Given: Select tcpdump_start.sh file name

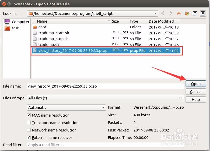Looking at the screenshot, I should (x=54, y=33).
